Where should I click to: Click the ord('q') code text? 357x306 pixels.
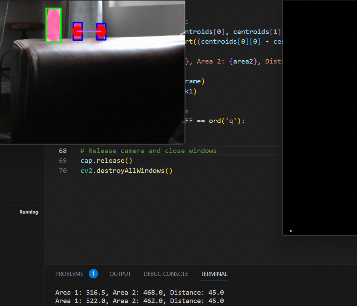click(x=225, y=121)
